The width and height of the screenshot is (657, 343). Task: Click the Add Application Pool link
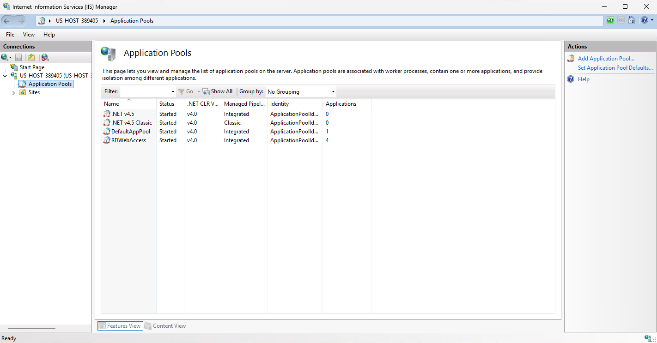606,59
